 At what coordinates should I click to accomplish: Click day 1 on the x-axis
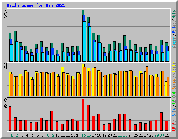coord(11,135)
